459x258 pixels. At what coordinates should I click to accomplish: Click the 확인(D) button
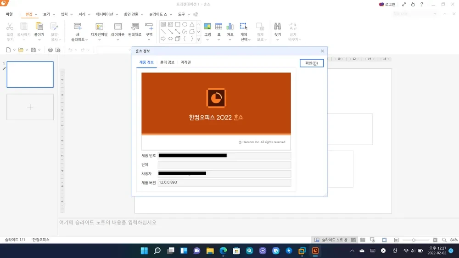click(312, 63)
